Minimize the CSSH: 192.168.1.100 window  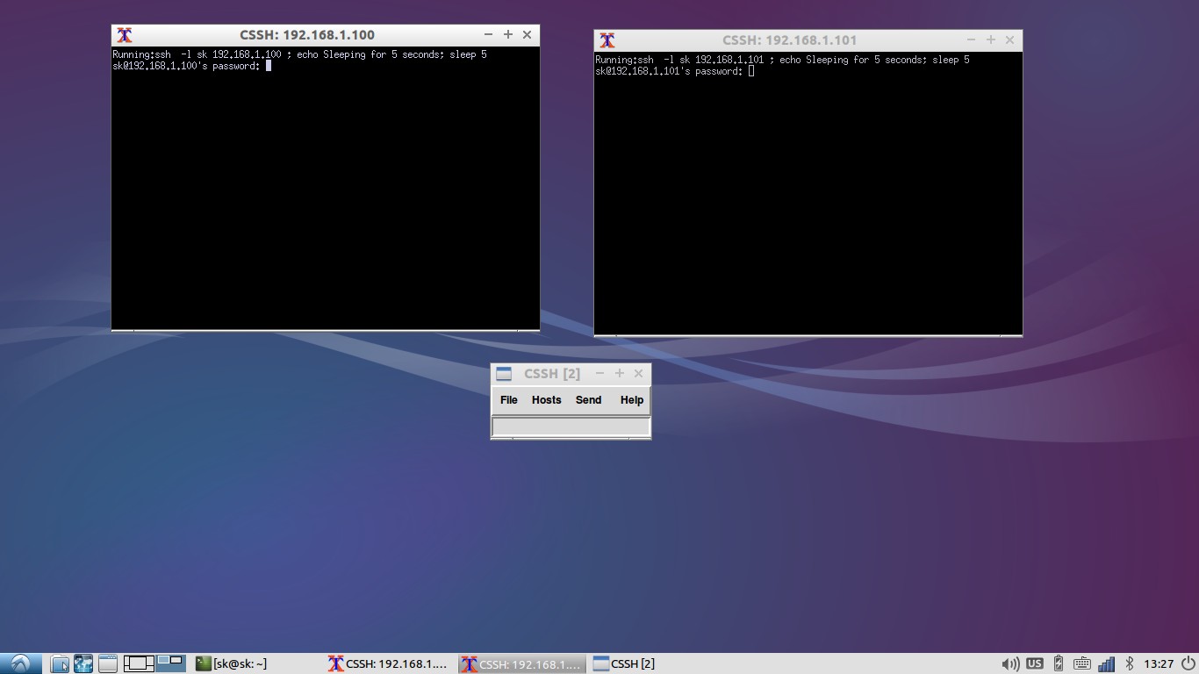point(488,35)
